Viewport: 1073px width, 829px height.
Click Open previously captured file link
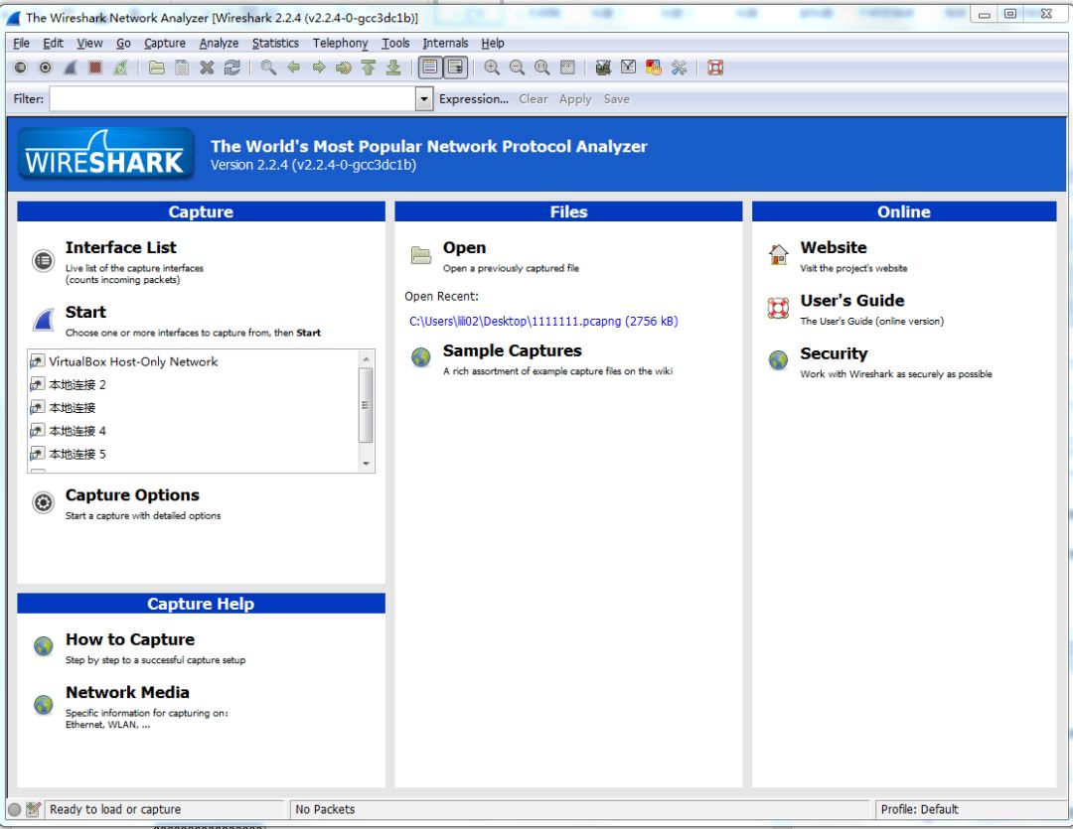pyautogui.click(x=464, y=247)
